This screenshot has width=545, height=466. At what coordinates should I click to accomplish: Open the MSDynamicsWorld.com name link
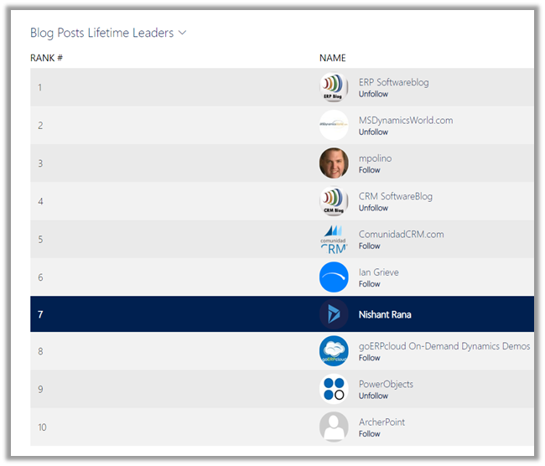coord(405,120)
